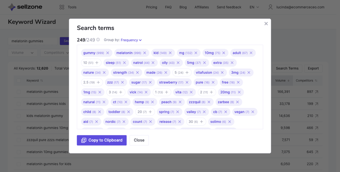This screenshot has height=172, width=340.
Task: Click the 'melatonin gummies' search input field
Action: [33, 41]
